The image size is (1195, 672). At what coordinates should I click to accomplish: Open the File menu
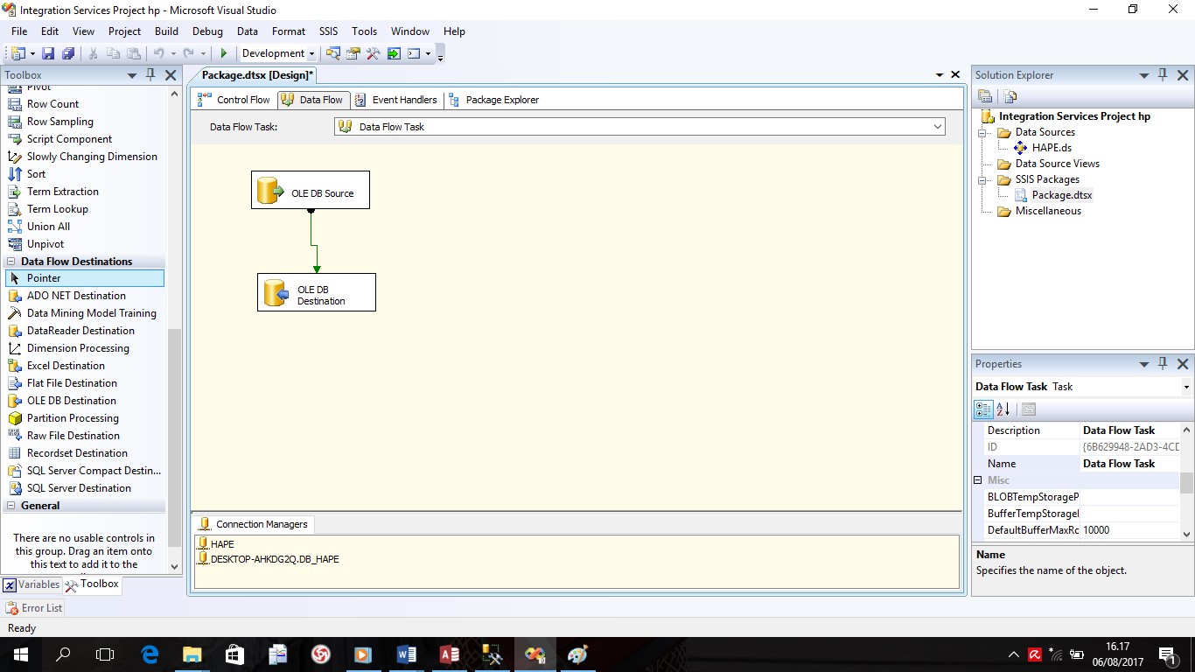(x=19, y=31)
